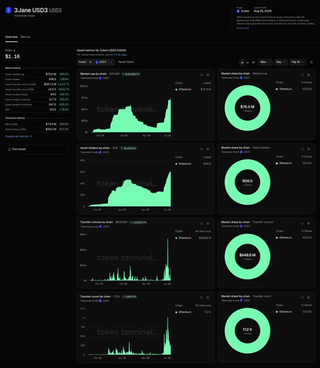Open the Max time range dropdown

coord(265,62)
